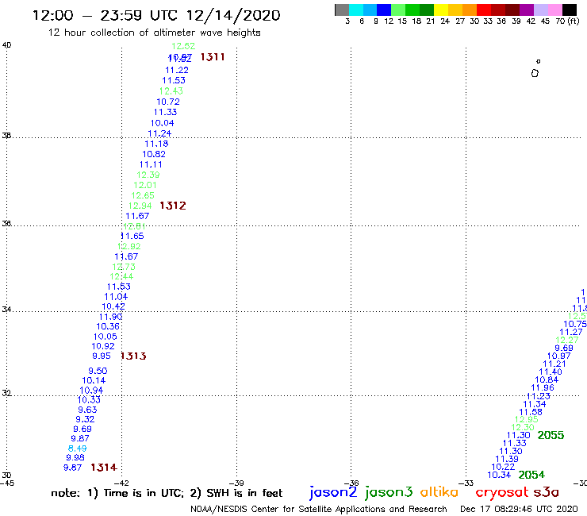The width and height of the screenshot is (587, 516).
Task: Click the light blue value 8.49
Action: [x=77, y=449]
